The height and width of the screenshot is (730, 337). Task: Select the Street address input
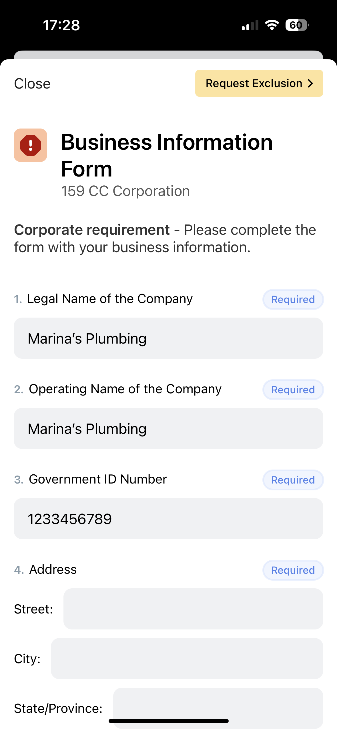(193, 609)
